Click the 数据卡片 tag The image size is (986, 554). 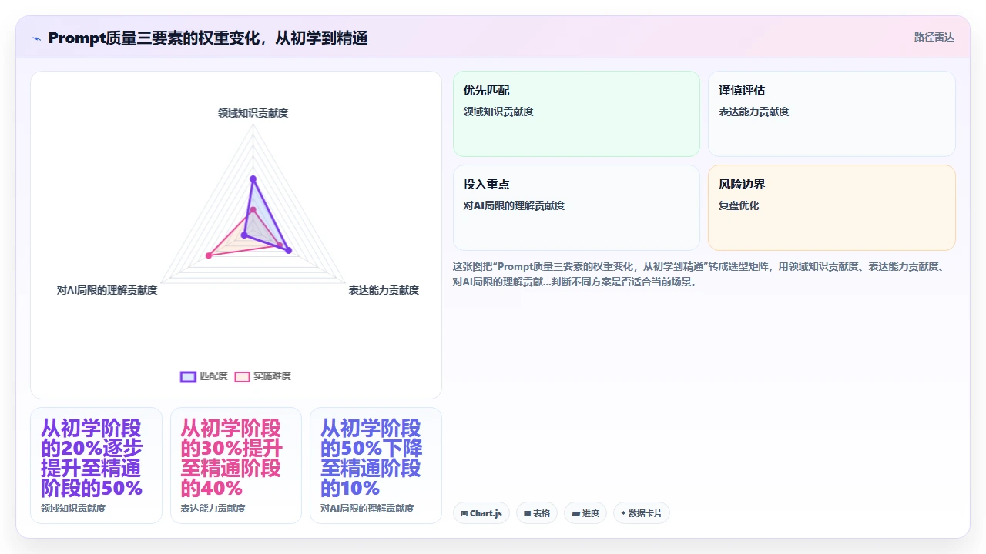642,513
